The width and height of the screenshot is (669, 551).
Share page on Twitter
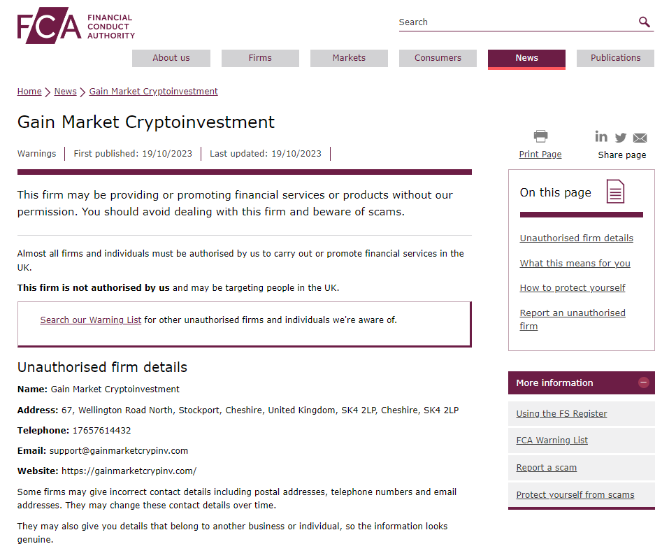[x=621, y=138]
